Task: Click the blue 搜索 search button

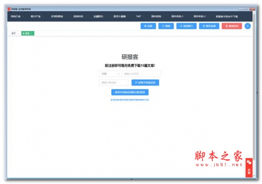Action: tap(166, 26)
